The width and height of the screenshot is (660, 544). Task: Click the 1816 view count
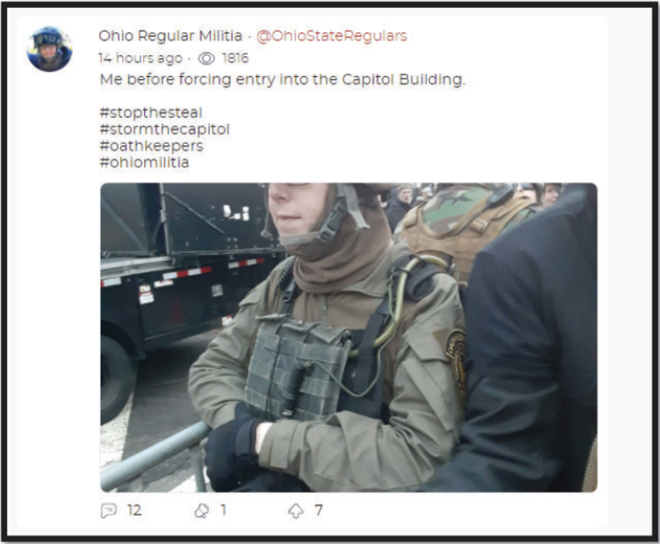pos(235,58)
